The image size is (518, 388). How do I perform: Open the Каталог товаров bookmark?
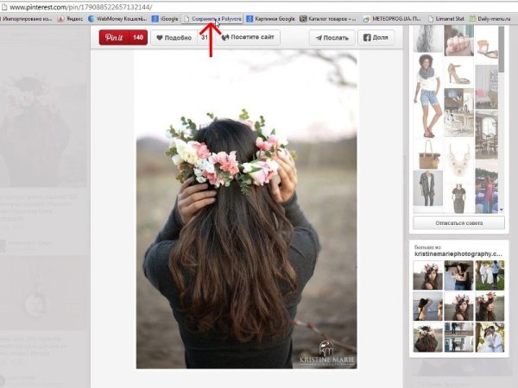pos(328,19)
